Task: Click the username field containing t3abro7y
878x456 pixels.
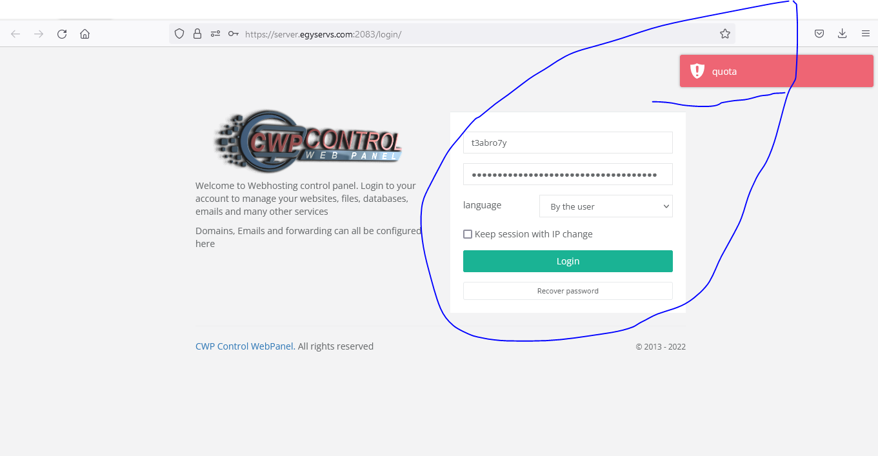Action: pyautogui.click(x=568, y=143)
